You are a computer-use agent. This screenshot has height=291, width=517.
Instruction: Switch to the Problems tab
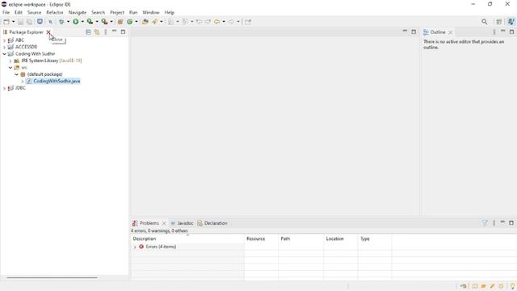click(x=149, y=223)
